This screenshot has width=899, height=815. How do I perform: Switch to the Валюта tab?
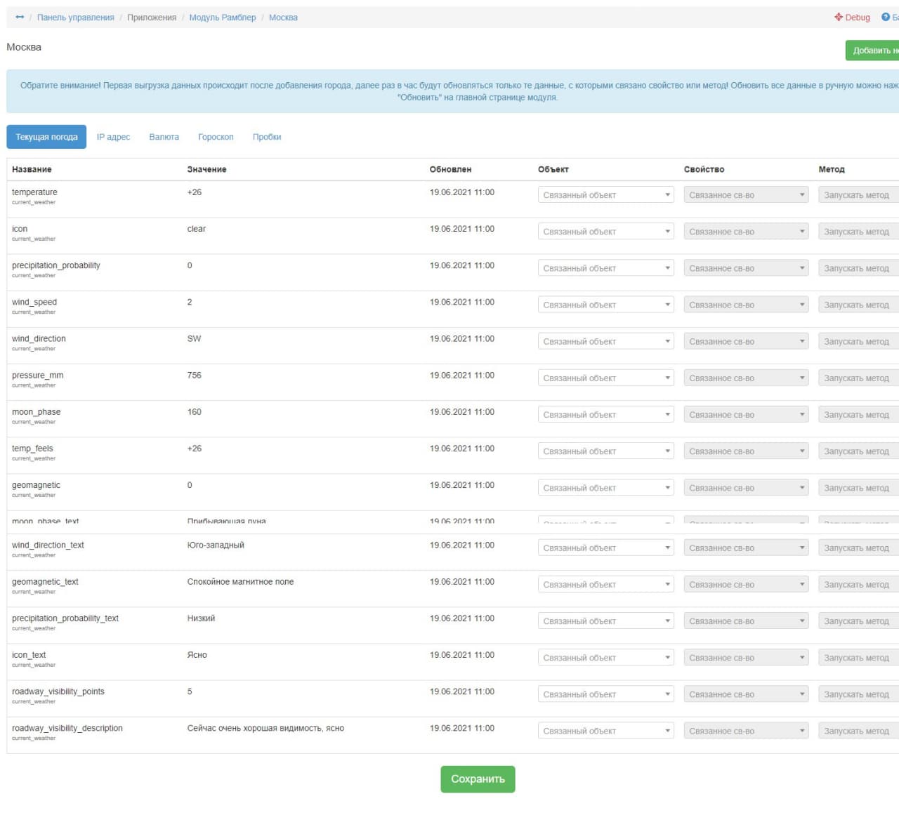pos(164,137)
